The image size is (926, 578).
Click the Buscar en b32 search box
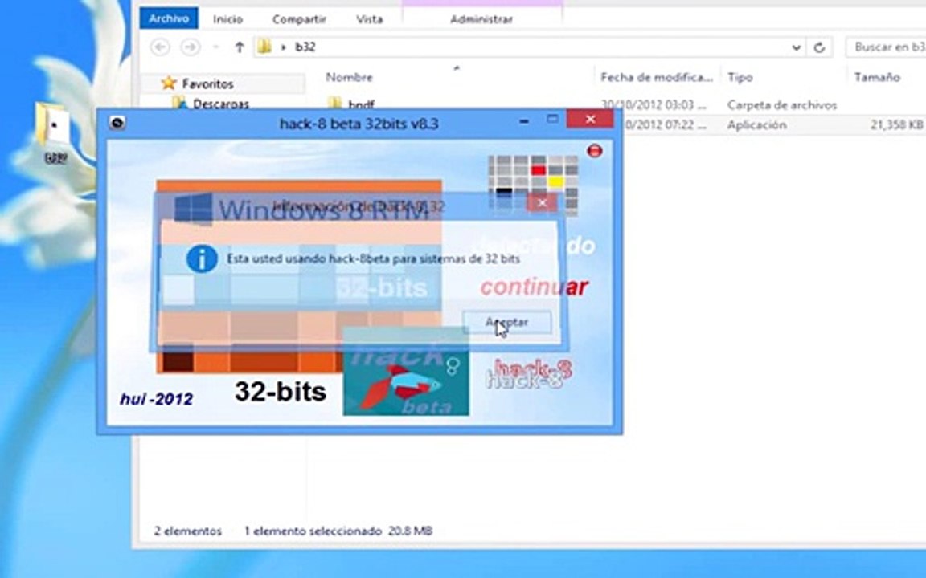[x=886, y=47]
